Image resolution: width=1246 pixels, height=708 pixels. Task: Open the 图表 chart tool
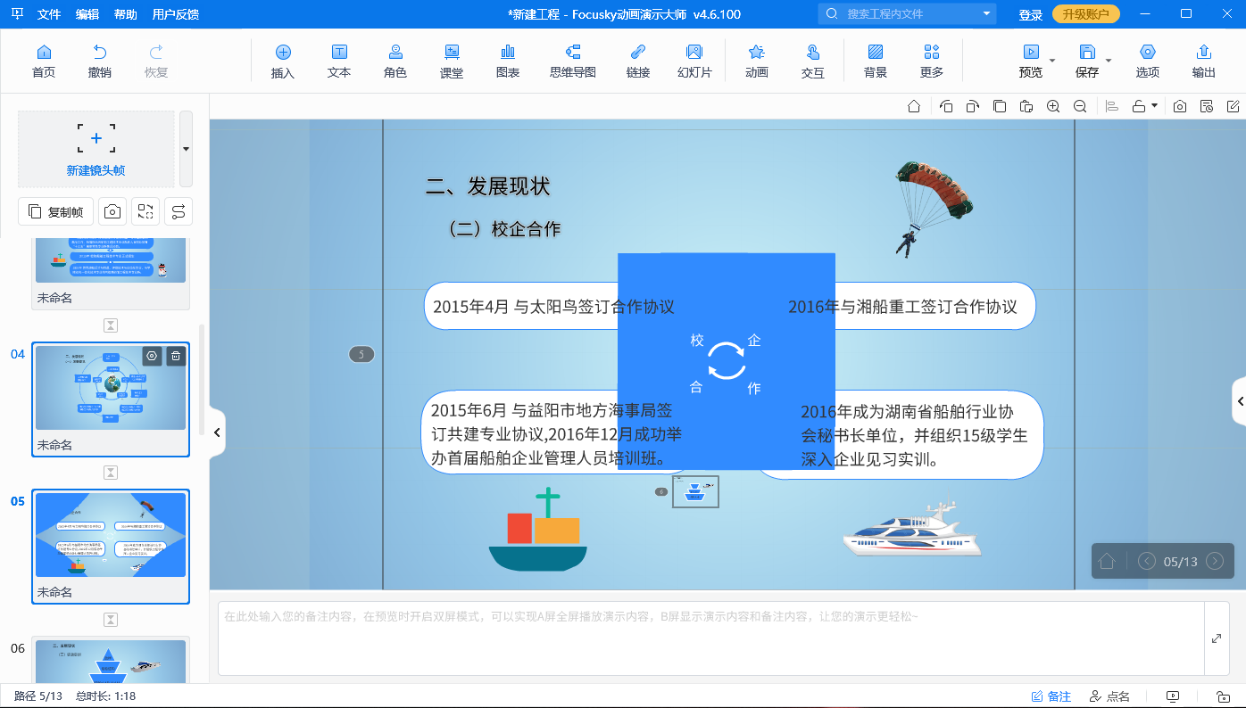508,61
